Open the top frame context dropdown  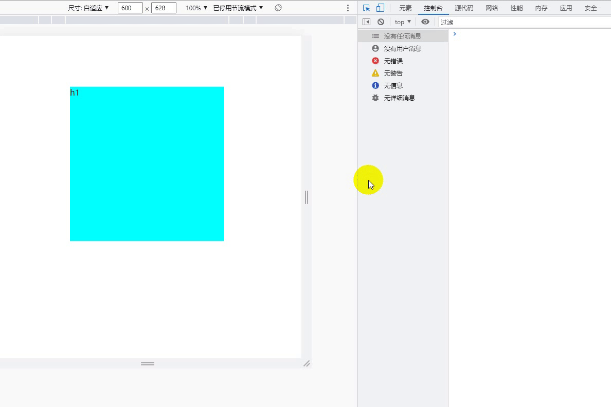tap(402, 22)
